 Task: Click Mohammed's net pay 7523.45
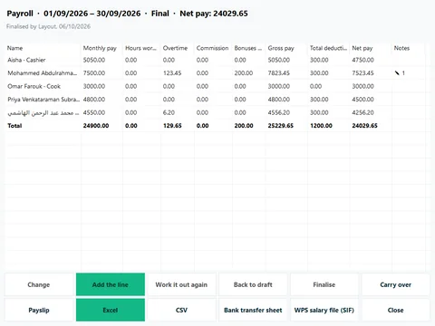point(362,73)
